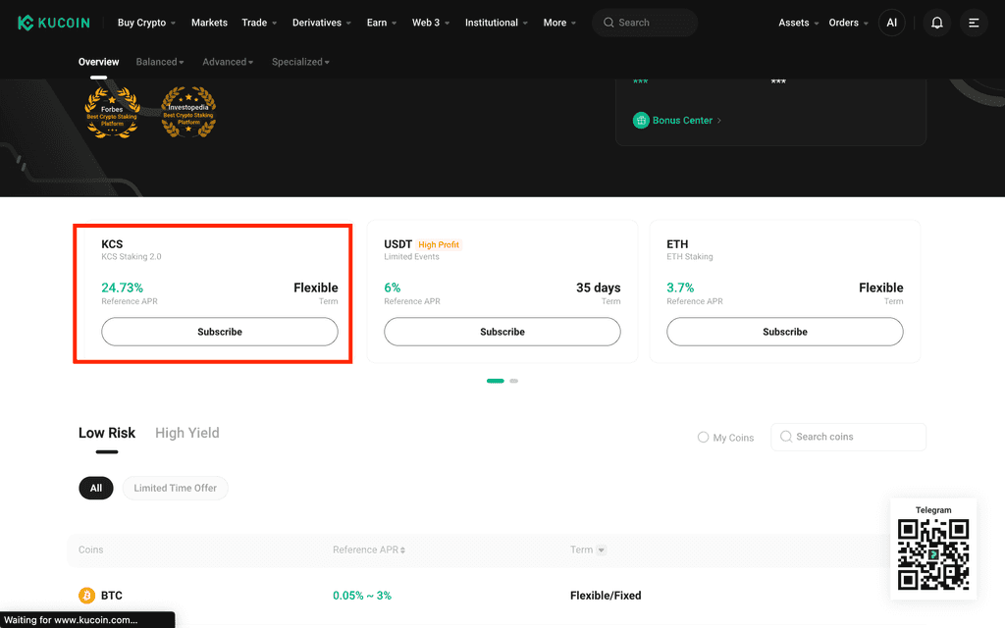1005x628 pixels.
Task: Click the KuCoin logo
Action: 54,24
